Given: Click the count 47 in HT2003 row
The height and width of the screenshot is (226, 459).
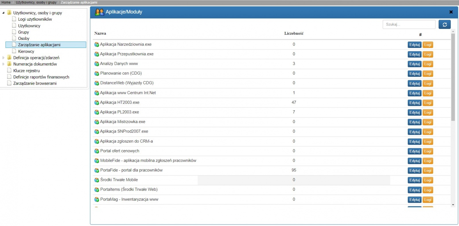Looking at the screenshot, I should [x=294, y=102].
